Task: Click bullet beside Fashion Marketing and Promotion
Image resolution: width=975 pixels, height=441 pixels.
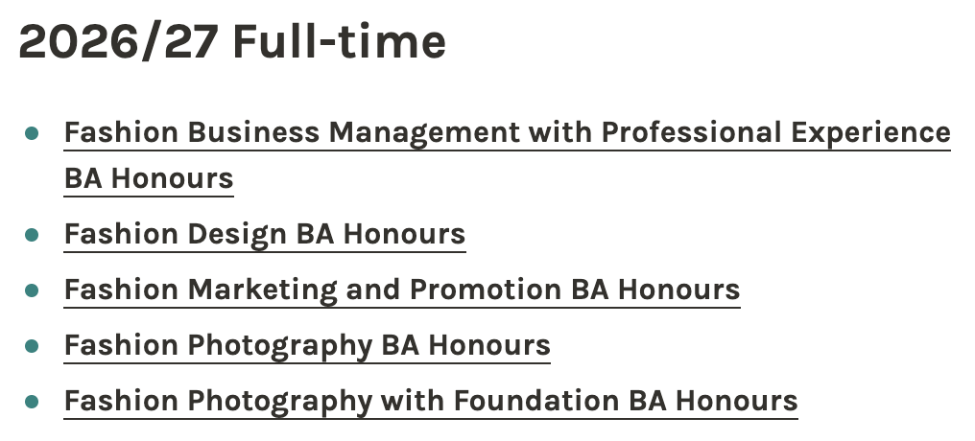Action: pos(33,290)
